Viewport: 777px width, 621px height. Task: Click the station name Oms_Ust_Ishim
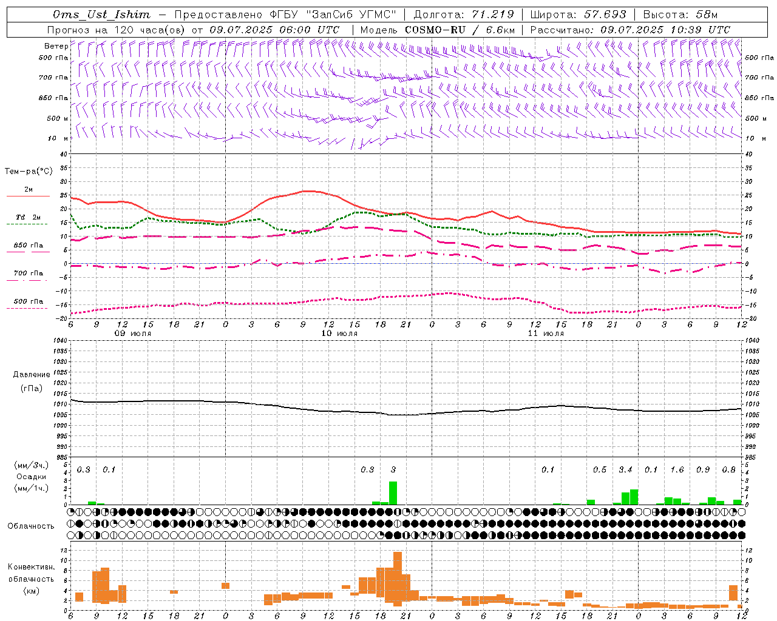coord(101,15)
